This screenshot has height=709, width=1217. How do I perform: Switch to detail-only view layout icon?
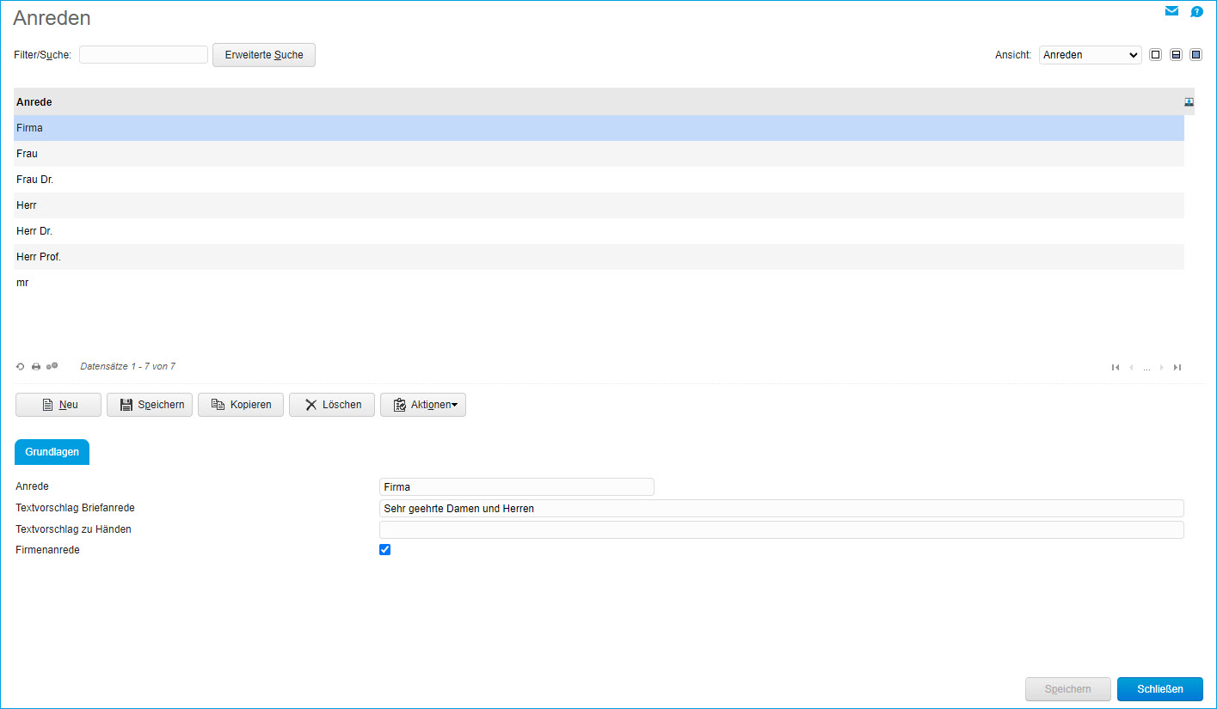pos(1195,55)
